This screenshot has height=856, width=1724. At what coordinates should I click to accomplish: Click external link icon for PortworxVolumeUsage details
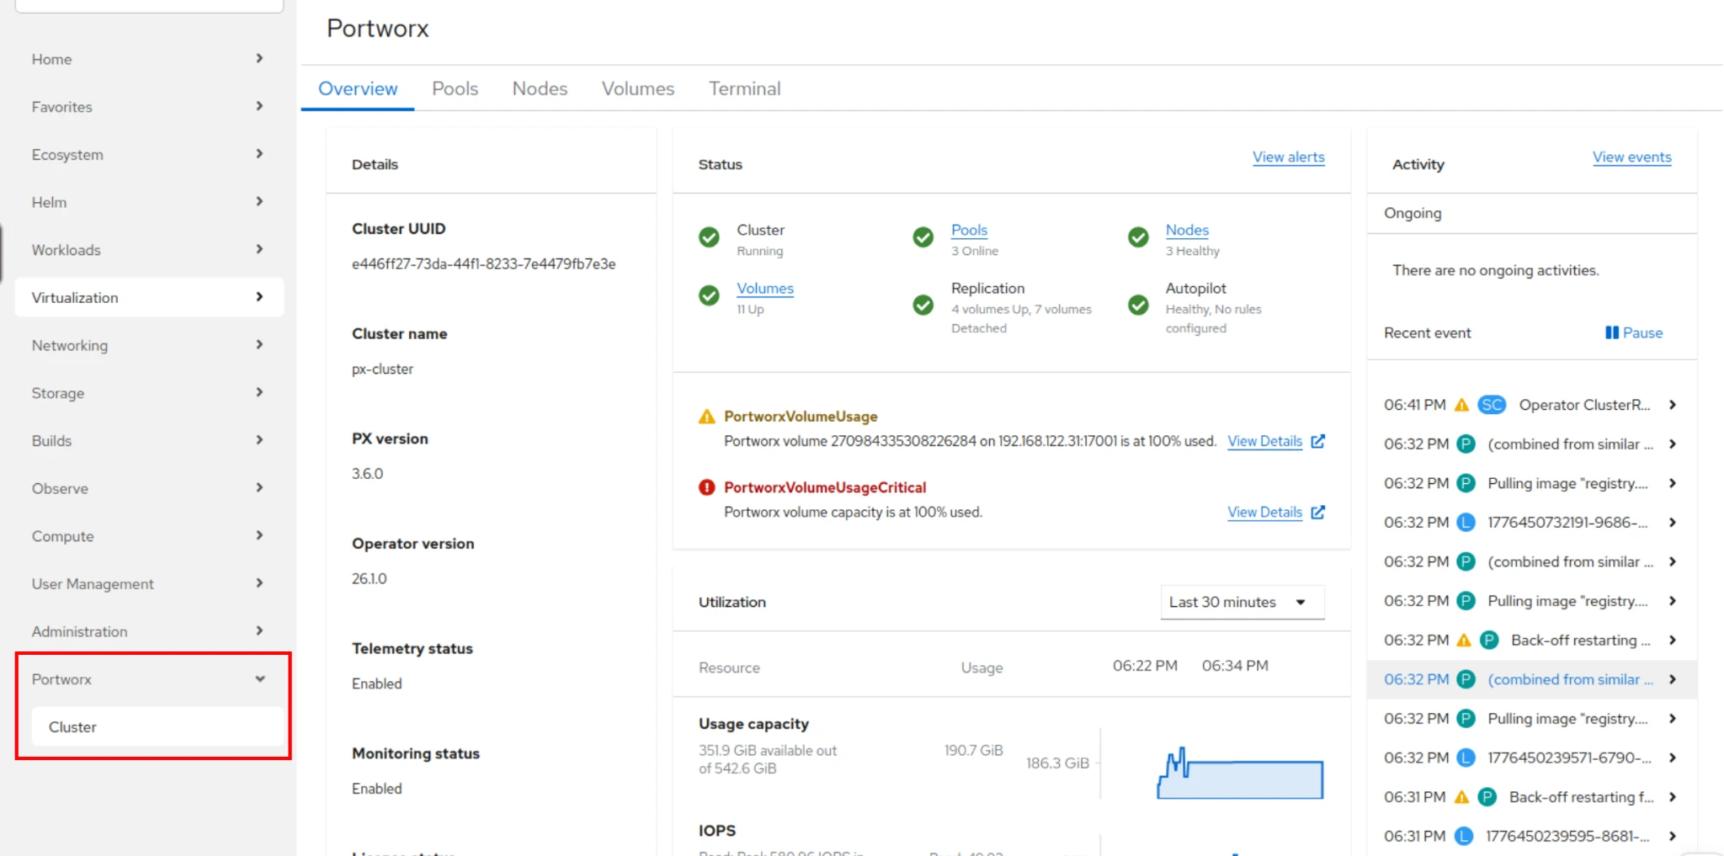tap(1318, 441)
